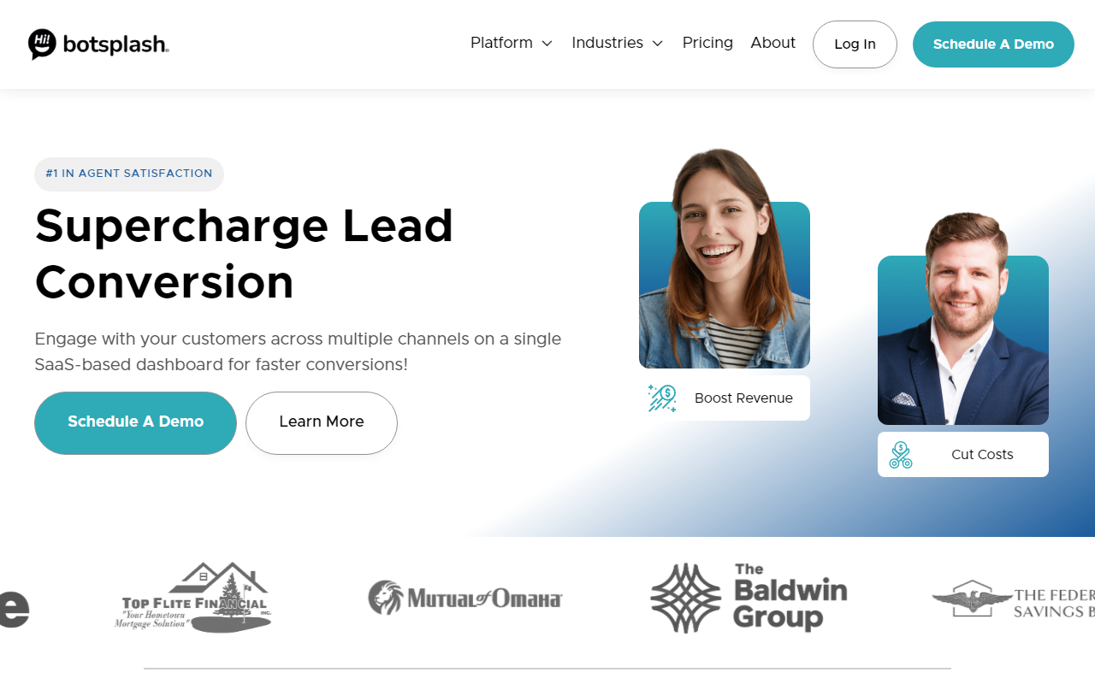Click the Boost Revenue rocket icon

662,398
